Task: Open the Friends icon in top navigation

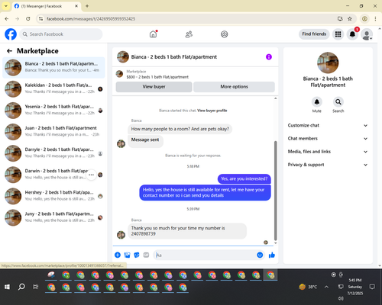Action: [x=189, y=34]
